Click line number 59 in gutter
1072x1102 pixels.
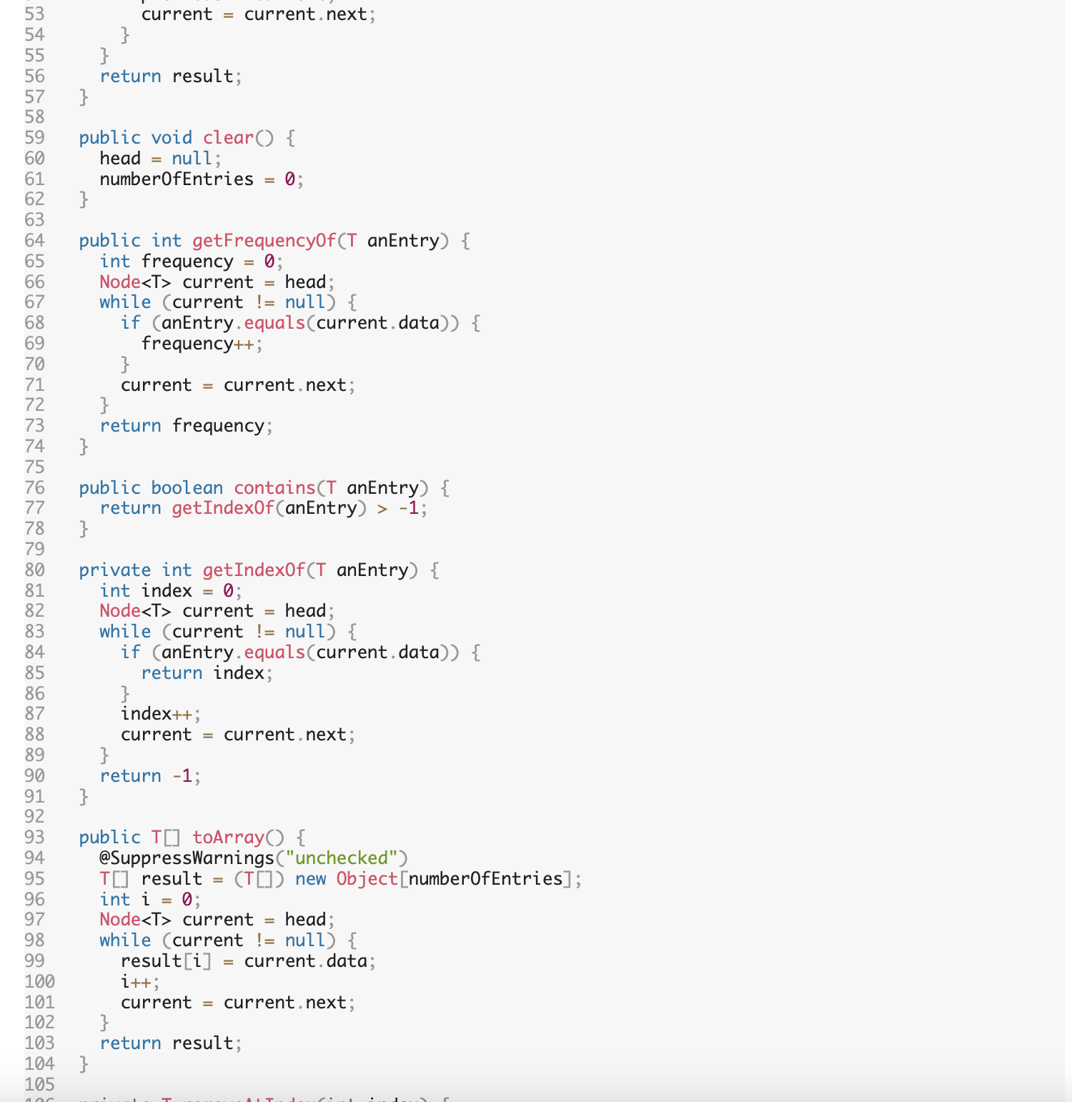click(34, 137)
